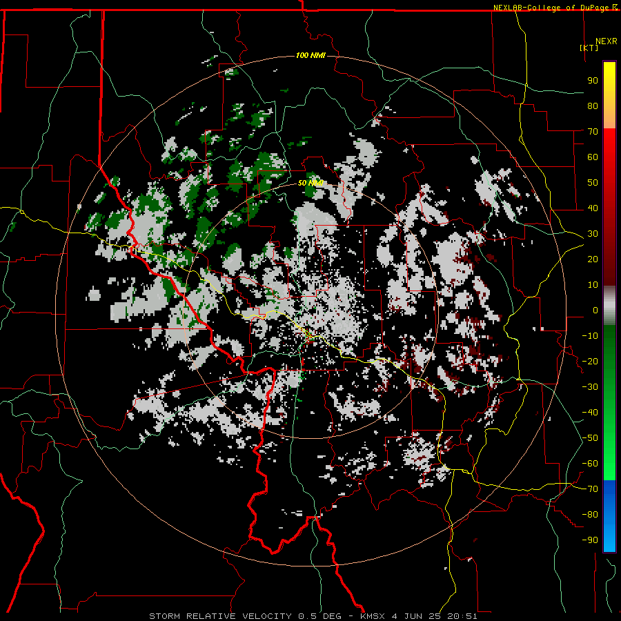The height and width of the screenshot is (621, 621).
Task: Click the -50 scale value
Action: [x=590, y=438]
